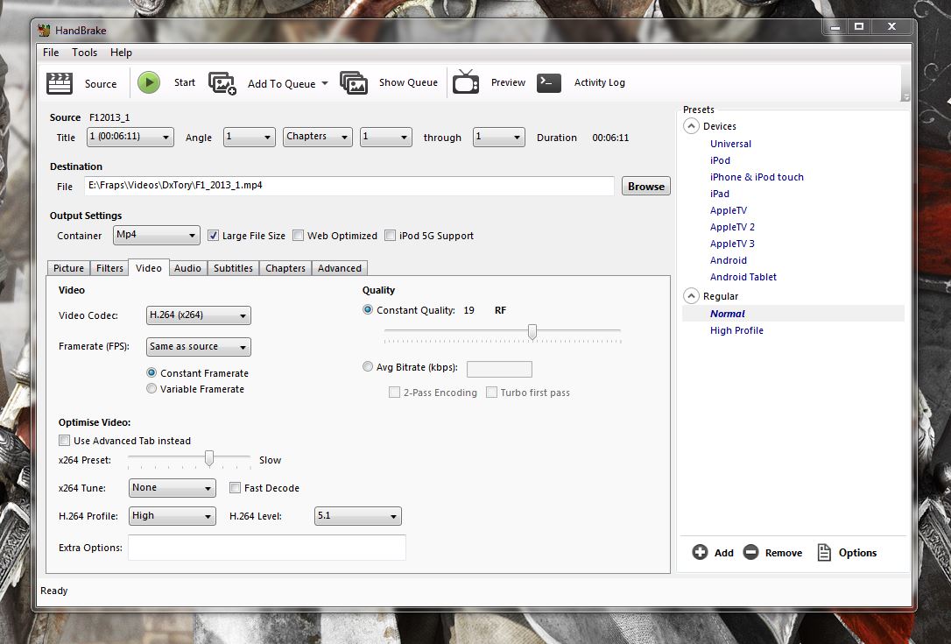The height and width of the screenshot is (644, 951).
Task: Collapse the Devices preset group
Action: pyautogui.click(x=692, y=126)
